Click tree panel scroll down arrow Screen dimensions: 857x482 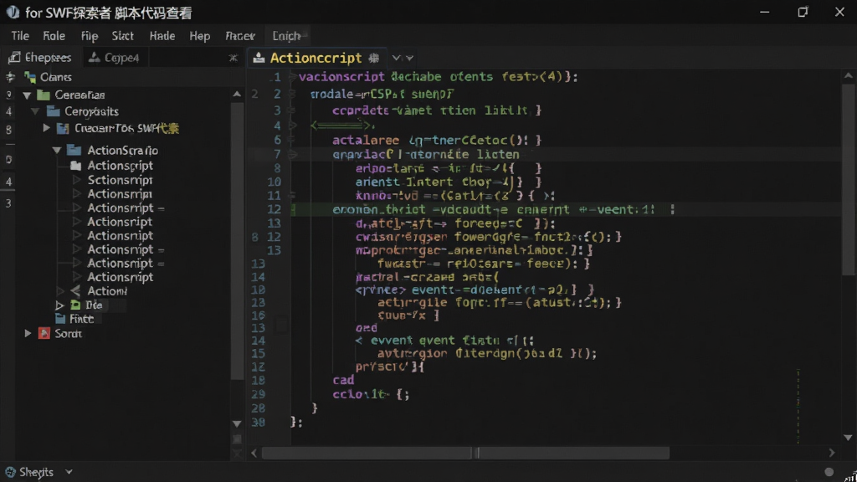pos(237,423)
